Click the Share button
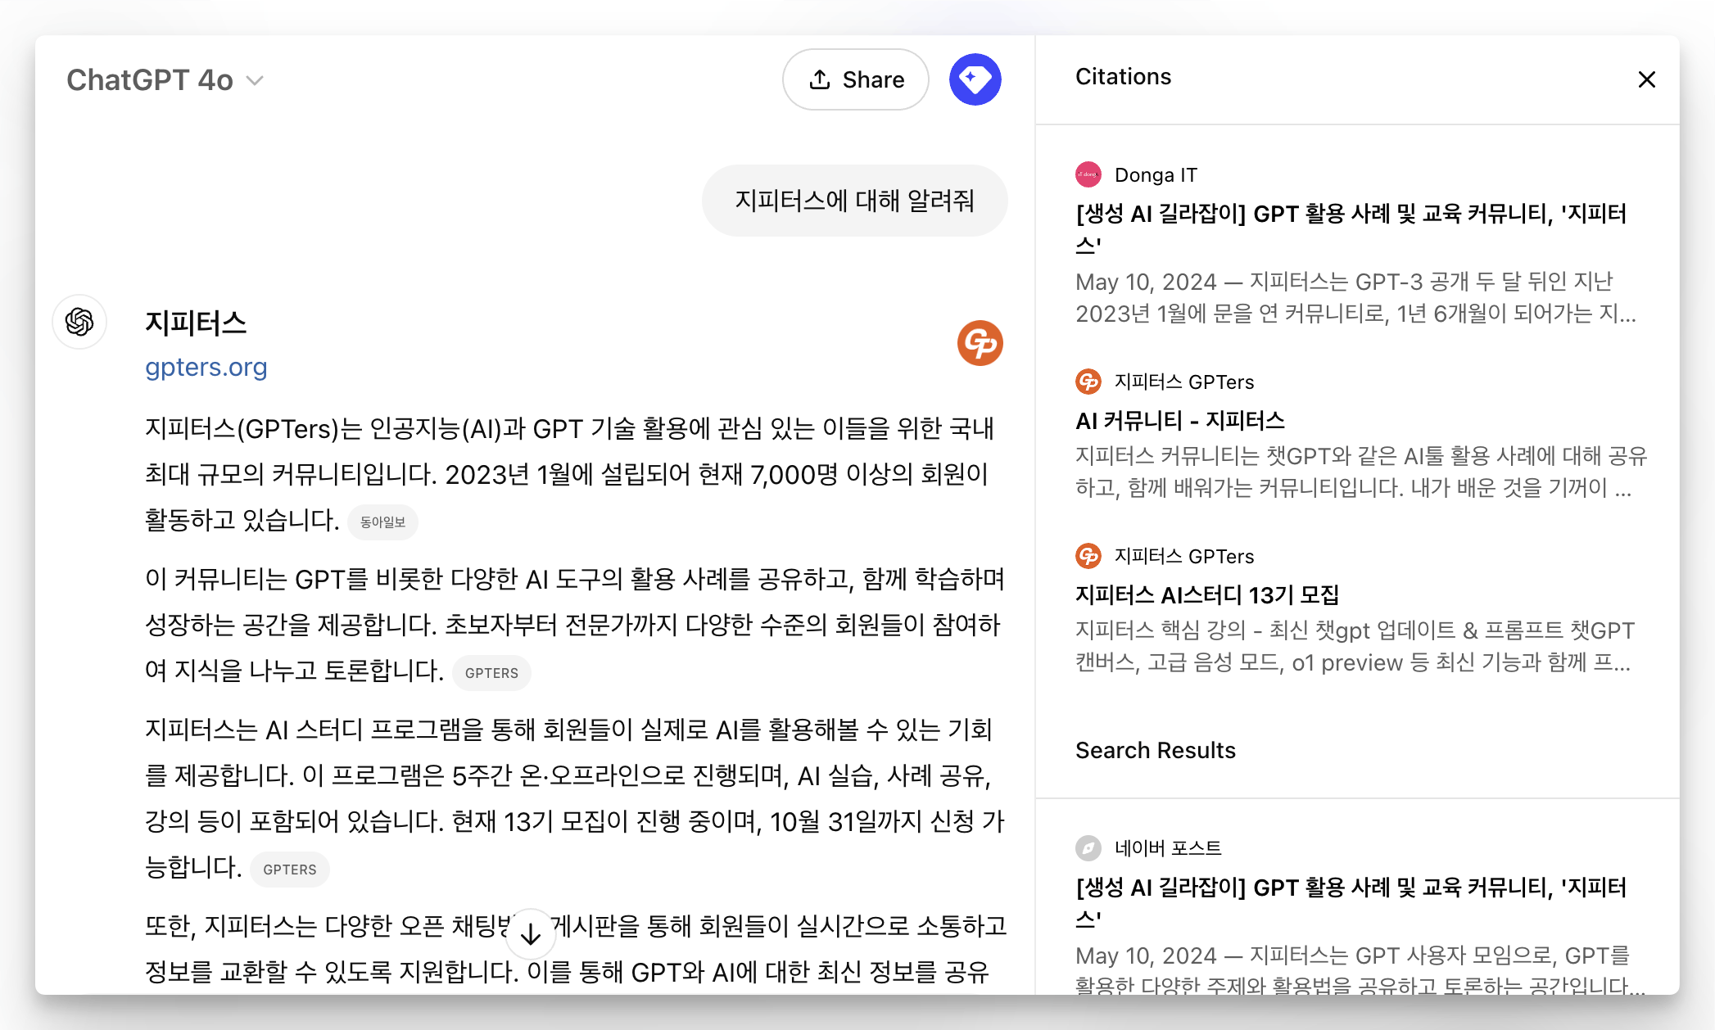 click(x=855, y=79)
